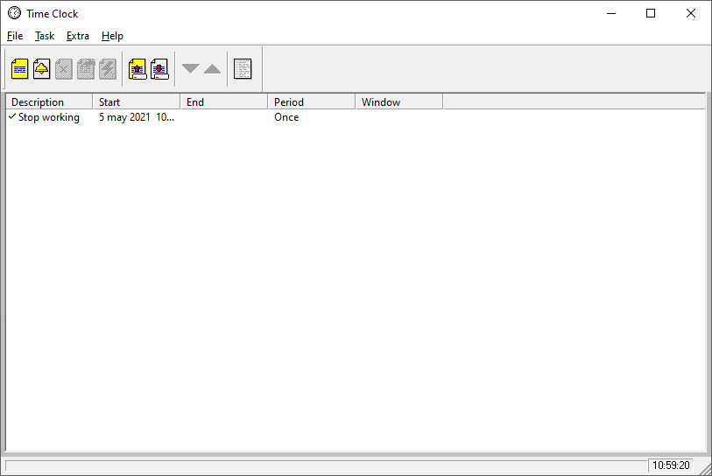Click the text document log icon
Viewport: 712px width, 476px height.
[243, 69]
